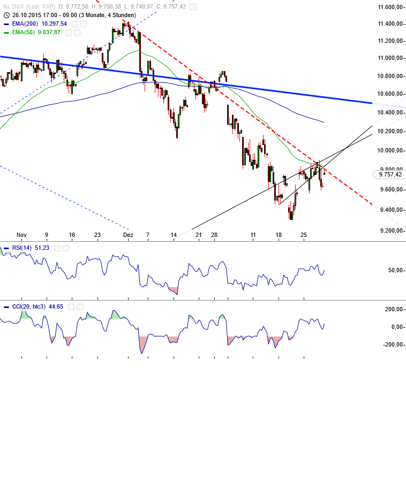Image resolution: width=406 pixels, height=477 pixels.
Task: Click the current price tag 9.757,42
Action: (389, 174)
